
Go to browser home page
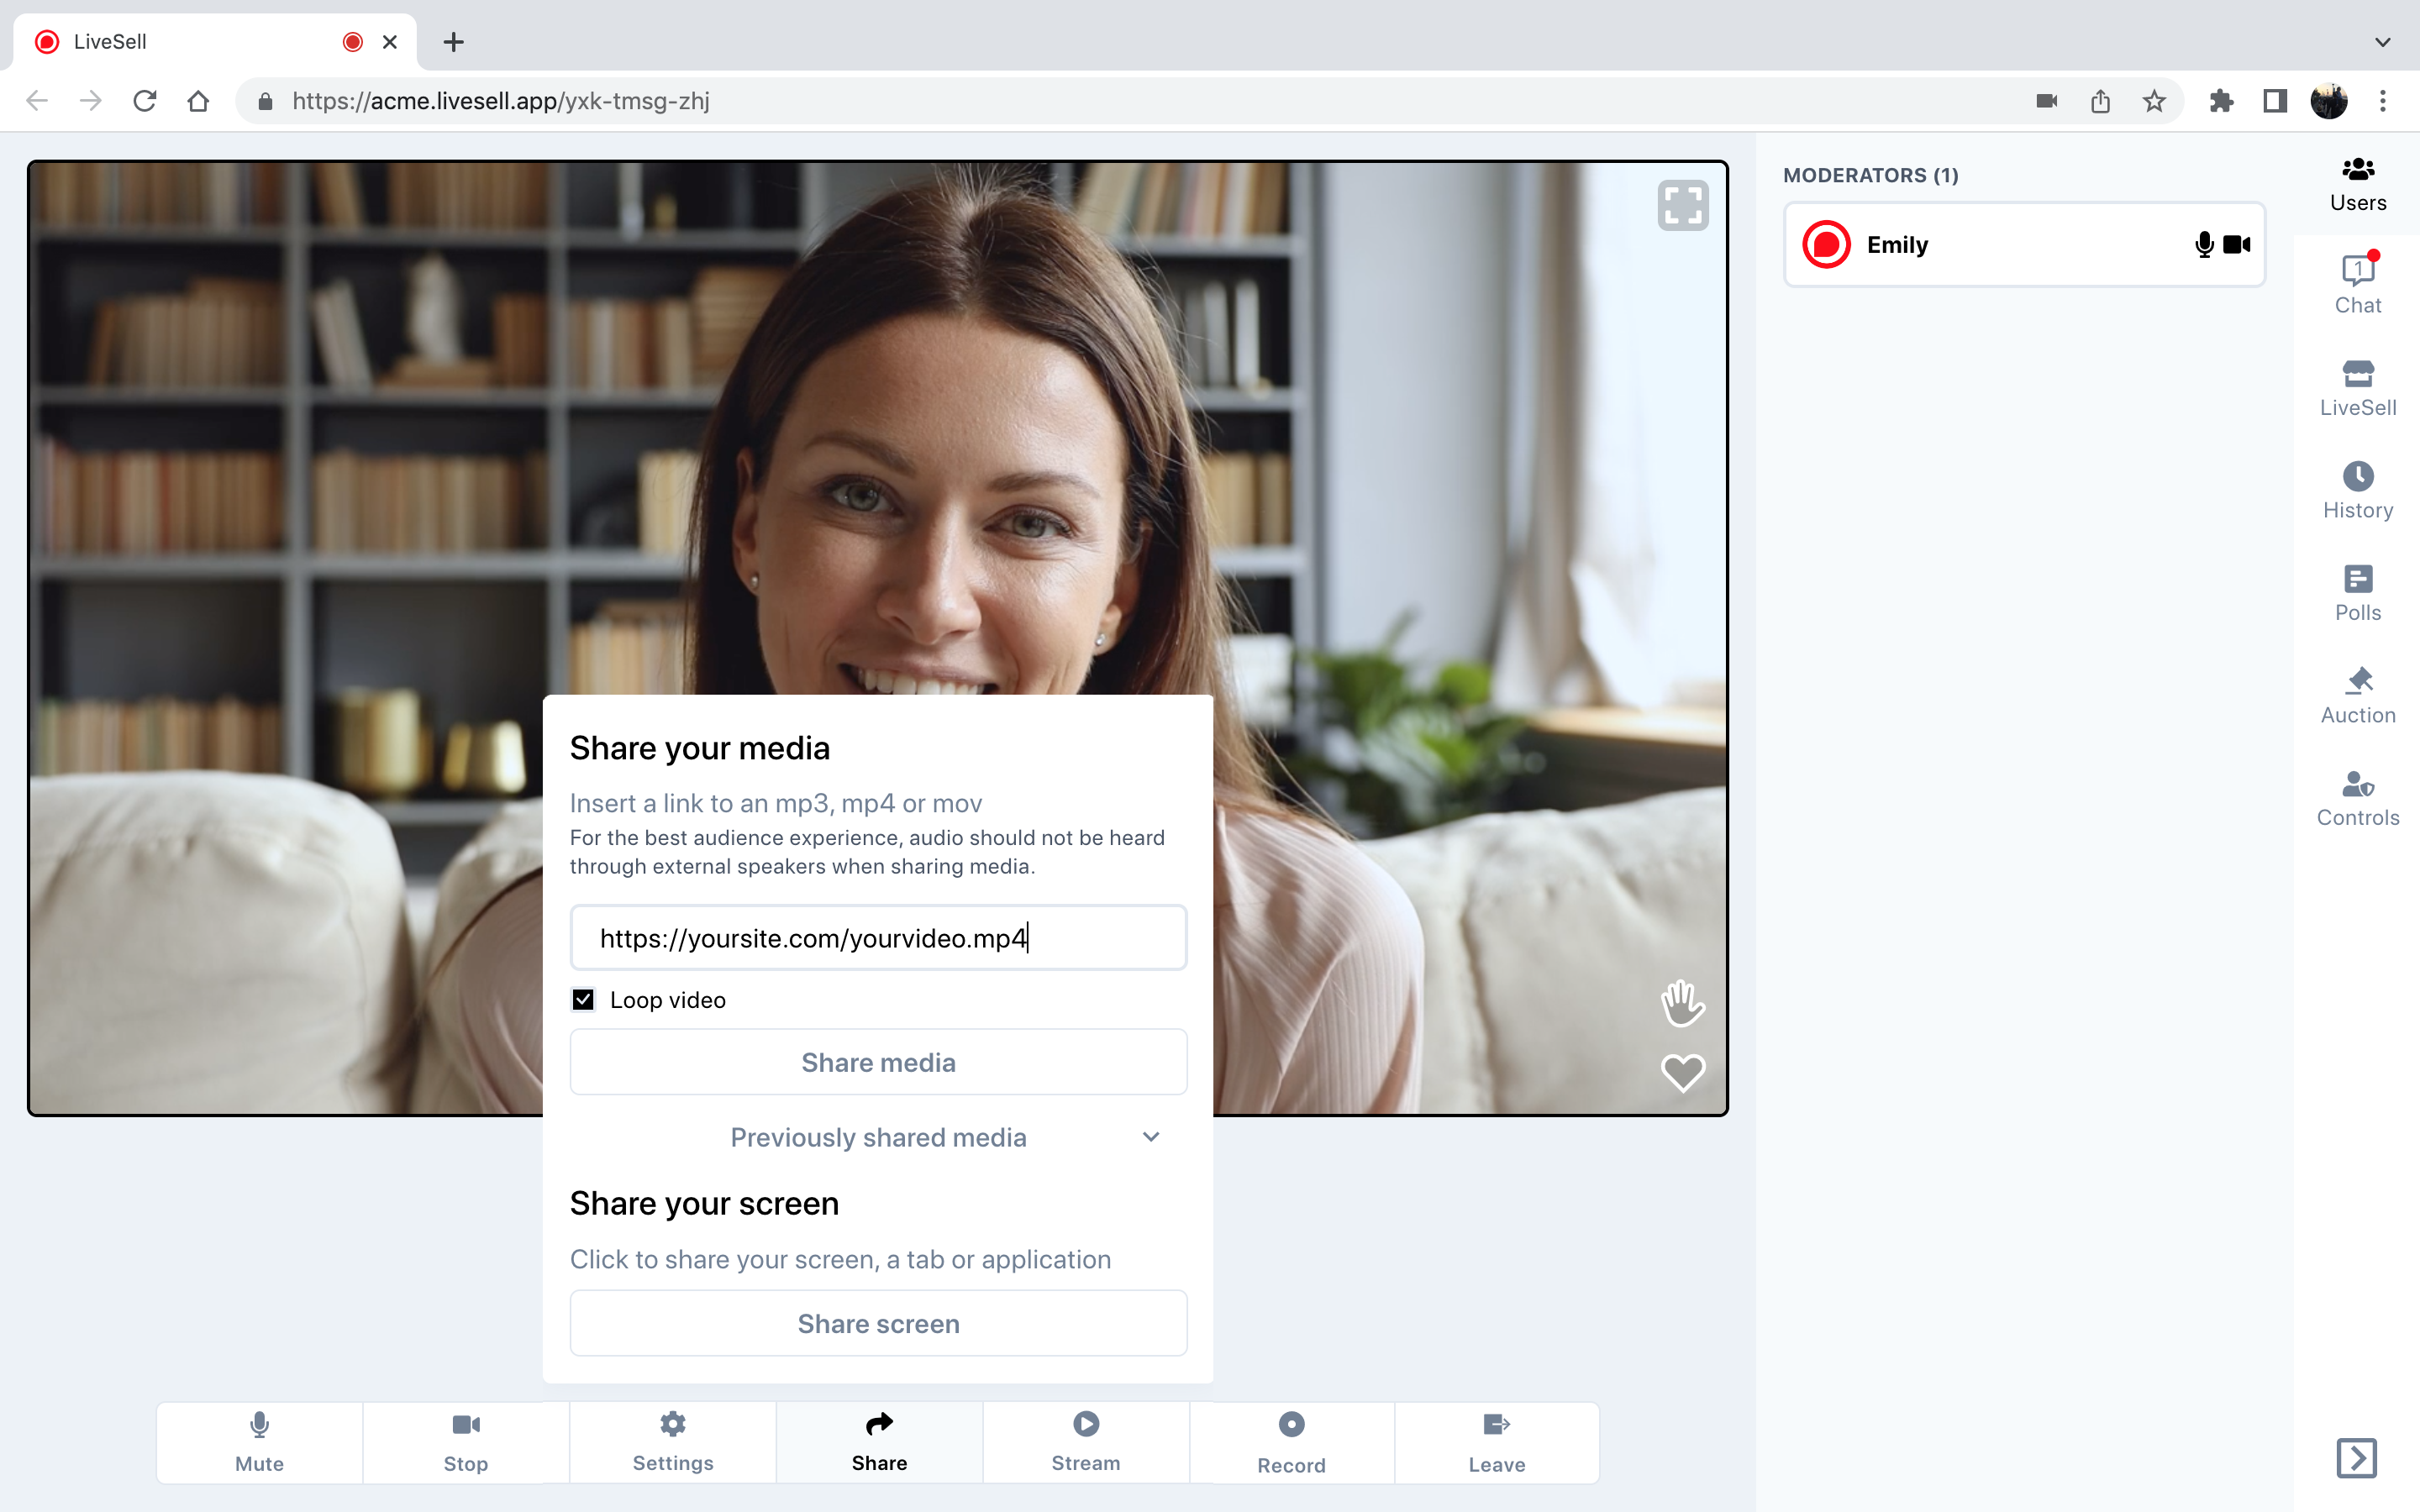(x=198, y=101)
